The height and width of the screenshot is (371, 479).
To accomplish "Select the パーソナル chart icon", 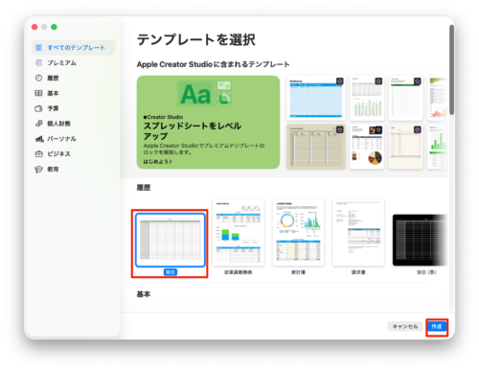I will pyautogui.click(x=38, y=139).
